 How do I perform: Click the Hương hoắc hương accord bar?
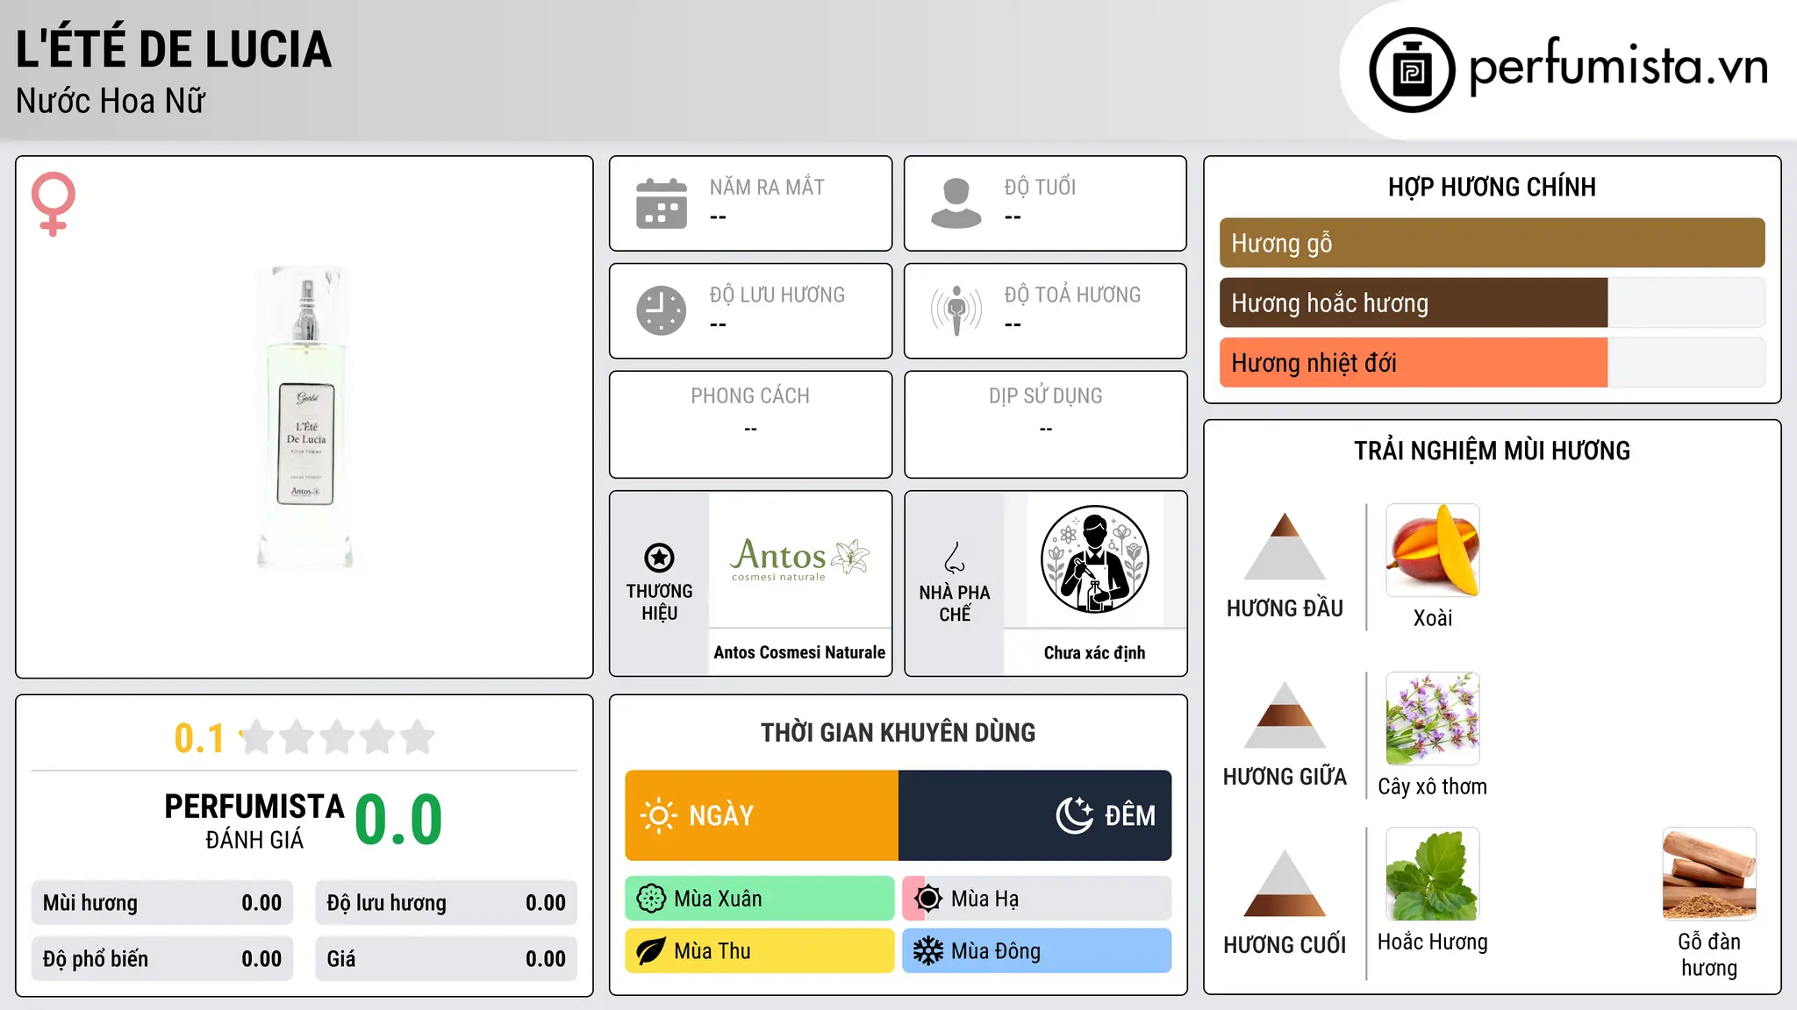[x=1492, y=303]
